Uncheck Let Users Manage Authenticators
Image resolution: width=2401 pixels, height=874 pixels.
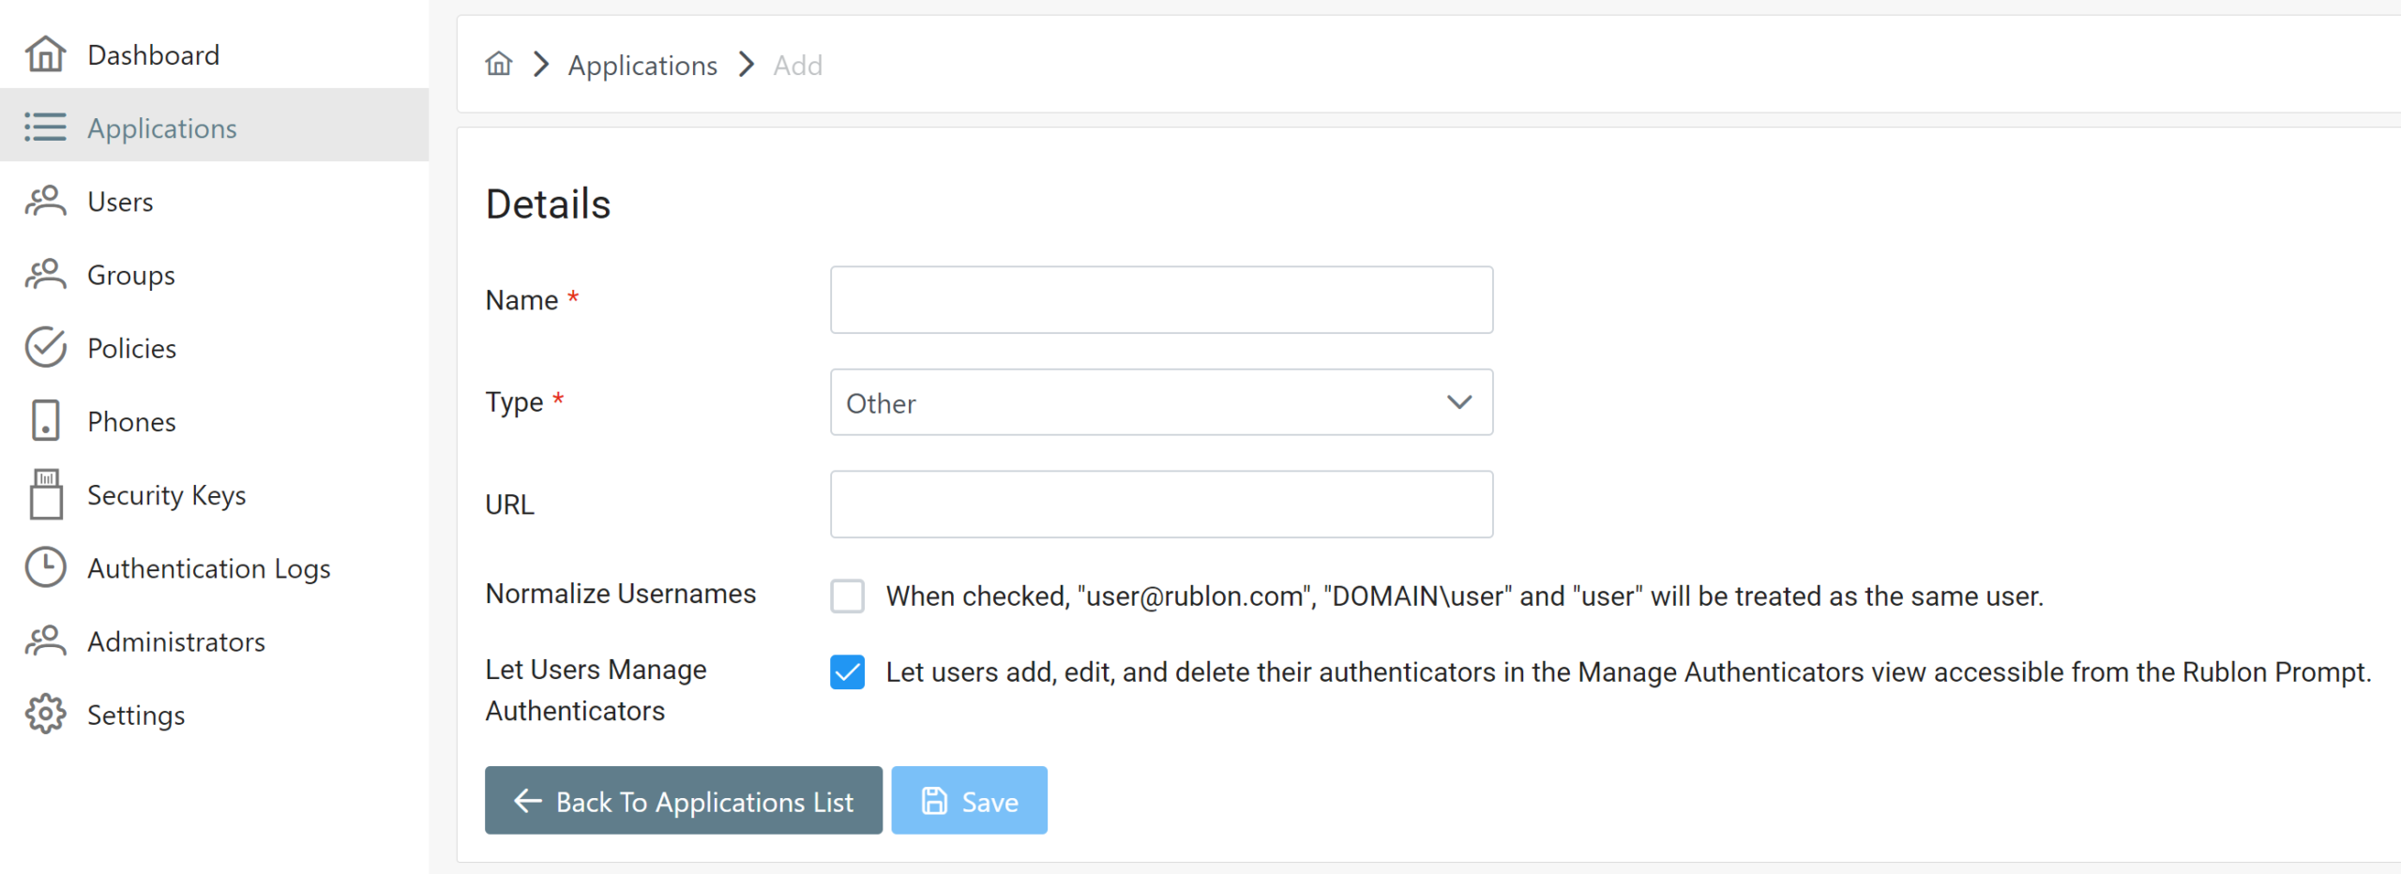[x=847, y=671]
